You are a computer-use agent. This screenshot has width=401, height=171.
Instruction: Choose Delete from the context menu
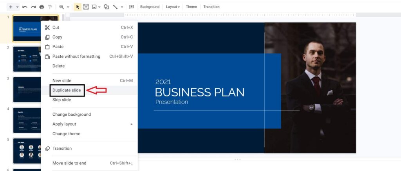(89, 66)
